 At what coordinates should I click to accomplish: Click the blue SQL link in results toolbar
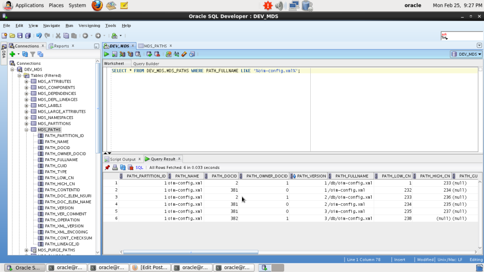point(139,167)
